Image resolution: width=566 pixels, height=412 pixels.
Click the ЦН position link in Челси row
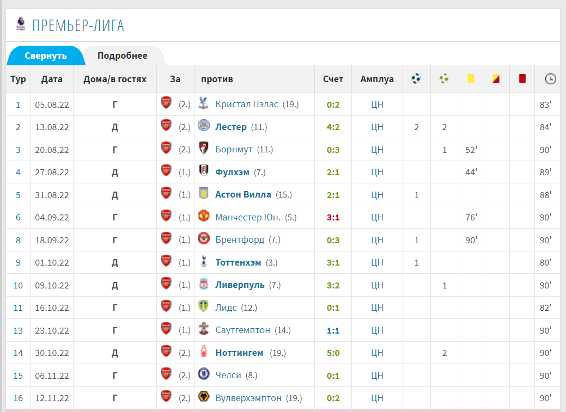tap(377, 376)
